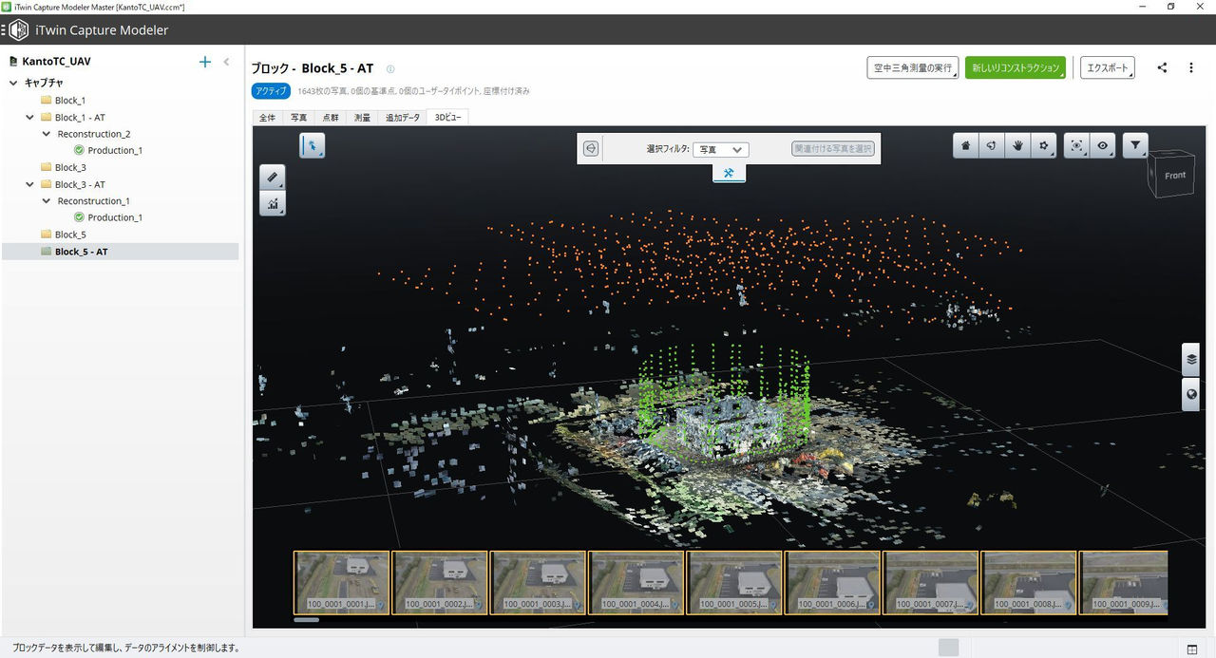Open the quality report chart icon

[273, 204]
